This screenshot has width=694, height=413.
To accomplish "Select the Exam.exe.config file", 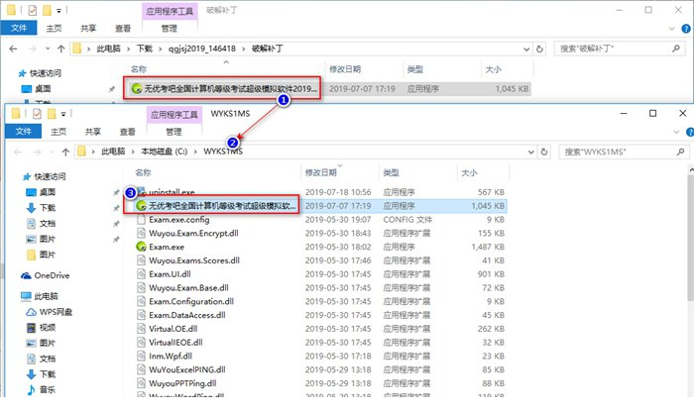I will (178, 219).
